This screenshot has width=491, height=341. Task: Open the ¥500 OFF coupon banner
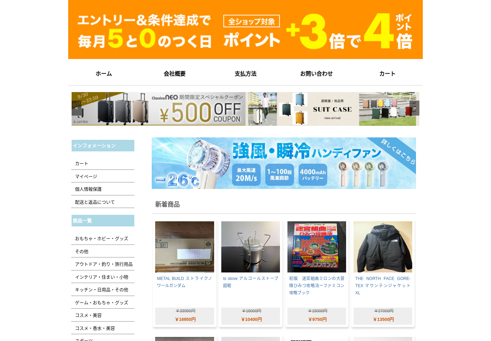159,109
